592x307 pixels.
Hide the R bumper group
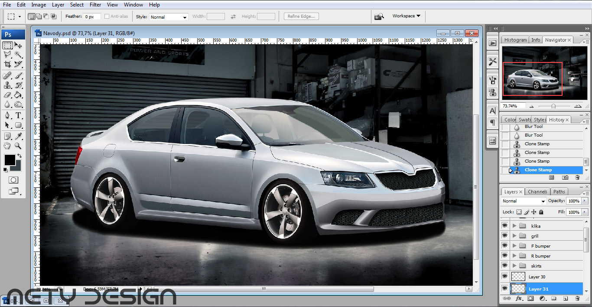[x=504, y=255]
